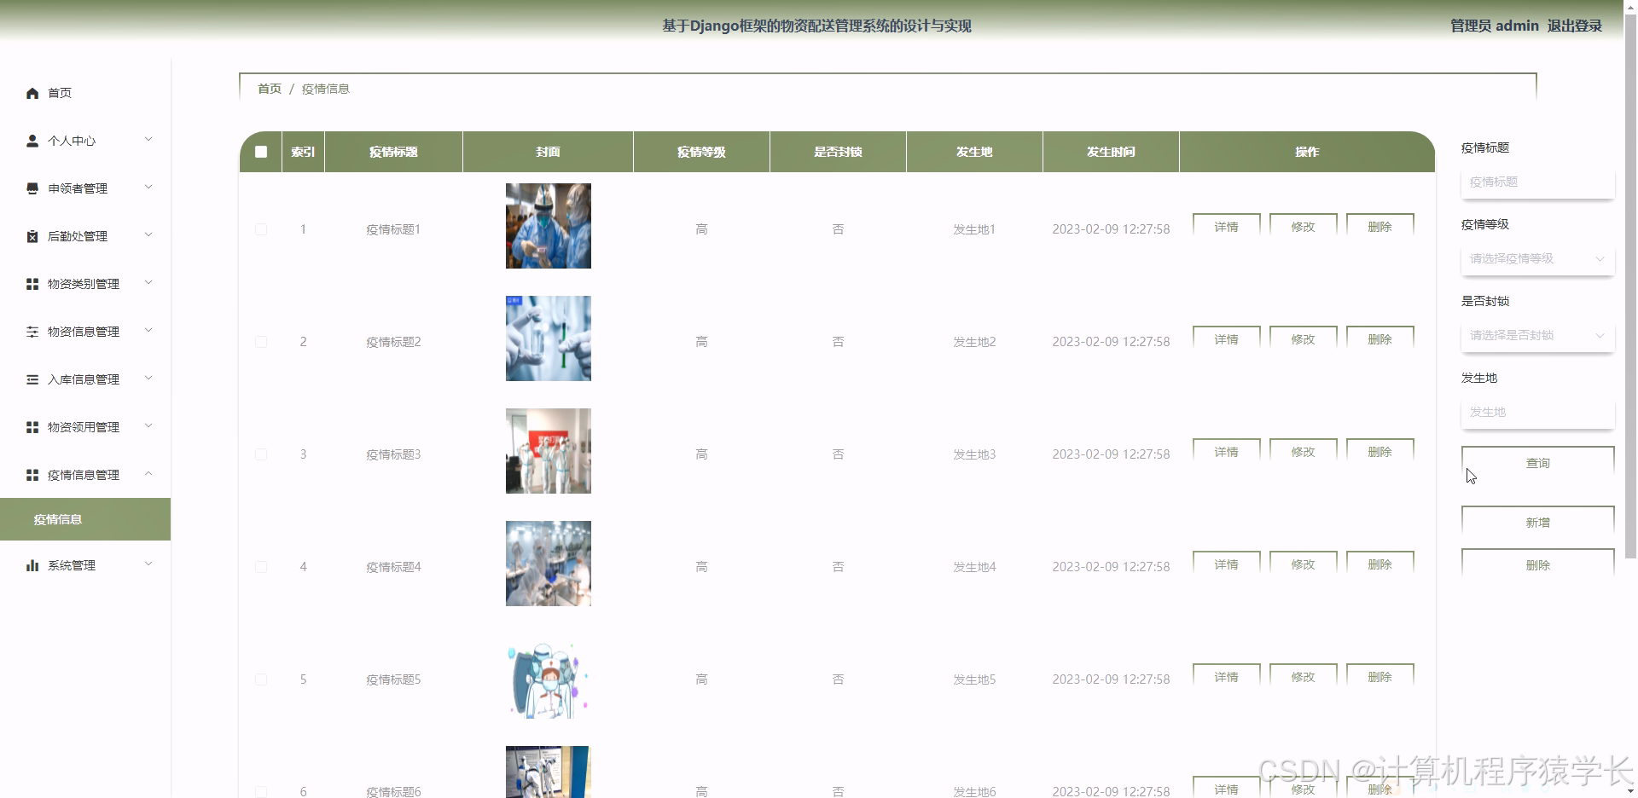The height and width of the screenshot is (798, 1638).
Task: Open the 请选择疫情等级 dropdown
Action: [1537, 258]
